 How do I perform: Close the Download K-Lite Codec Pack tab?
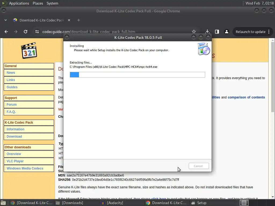[69, 20]
